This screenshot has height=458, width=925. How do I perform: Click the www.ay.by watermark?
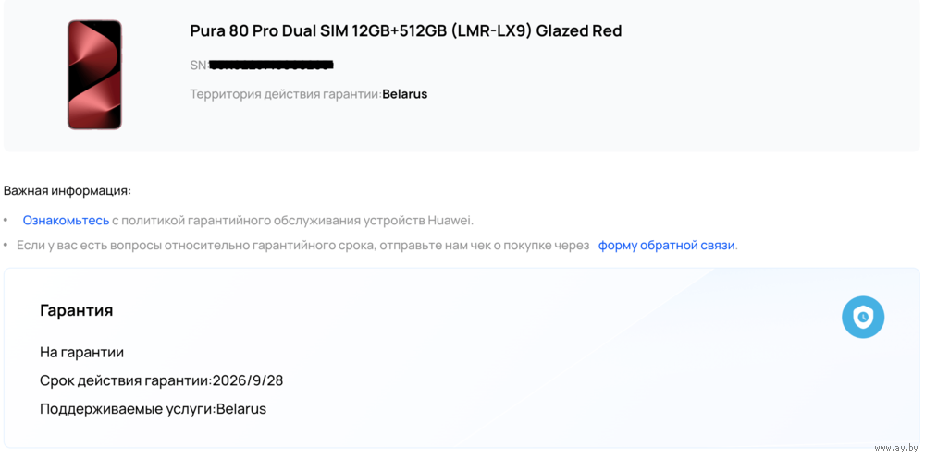coord(896,447)
